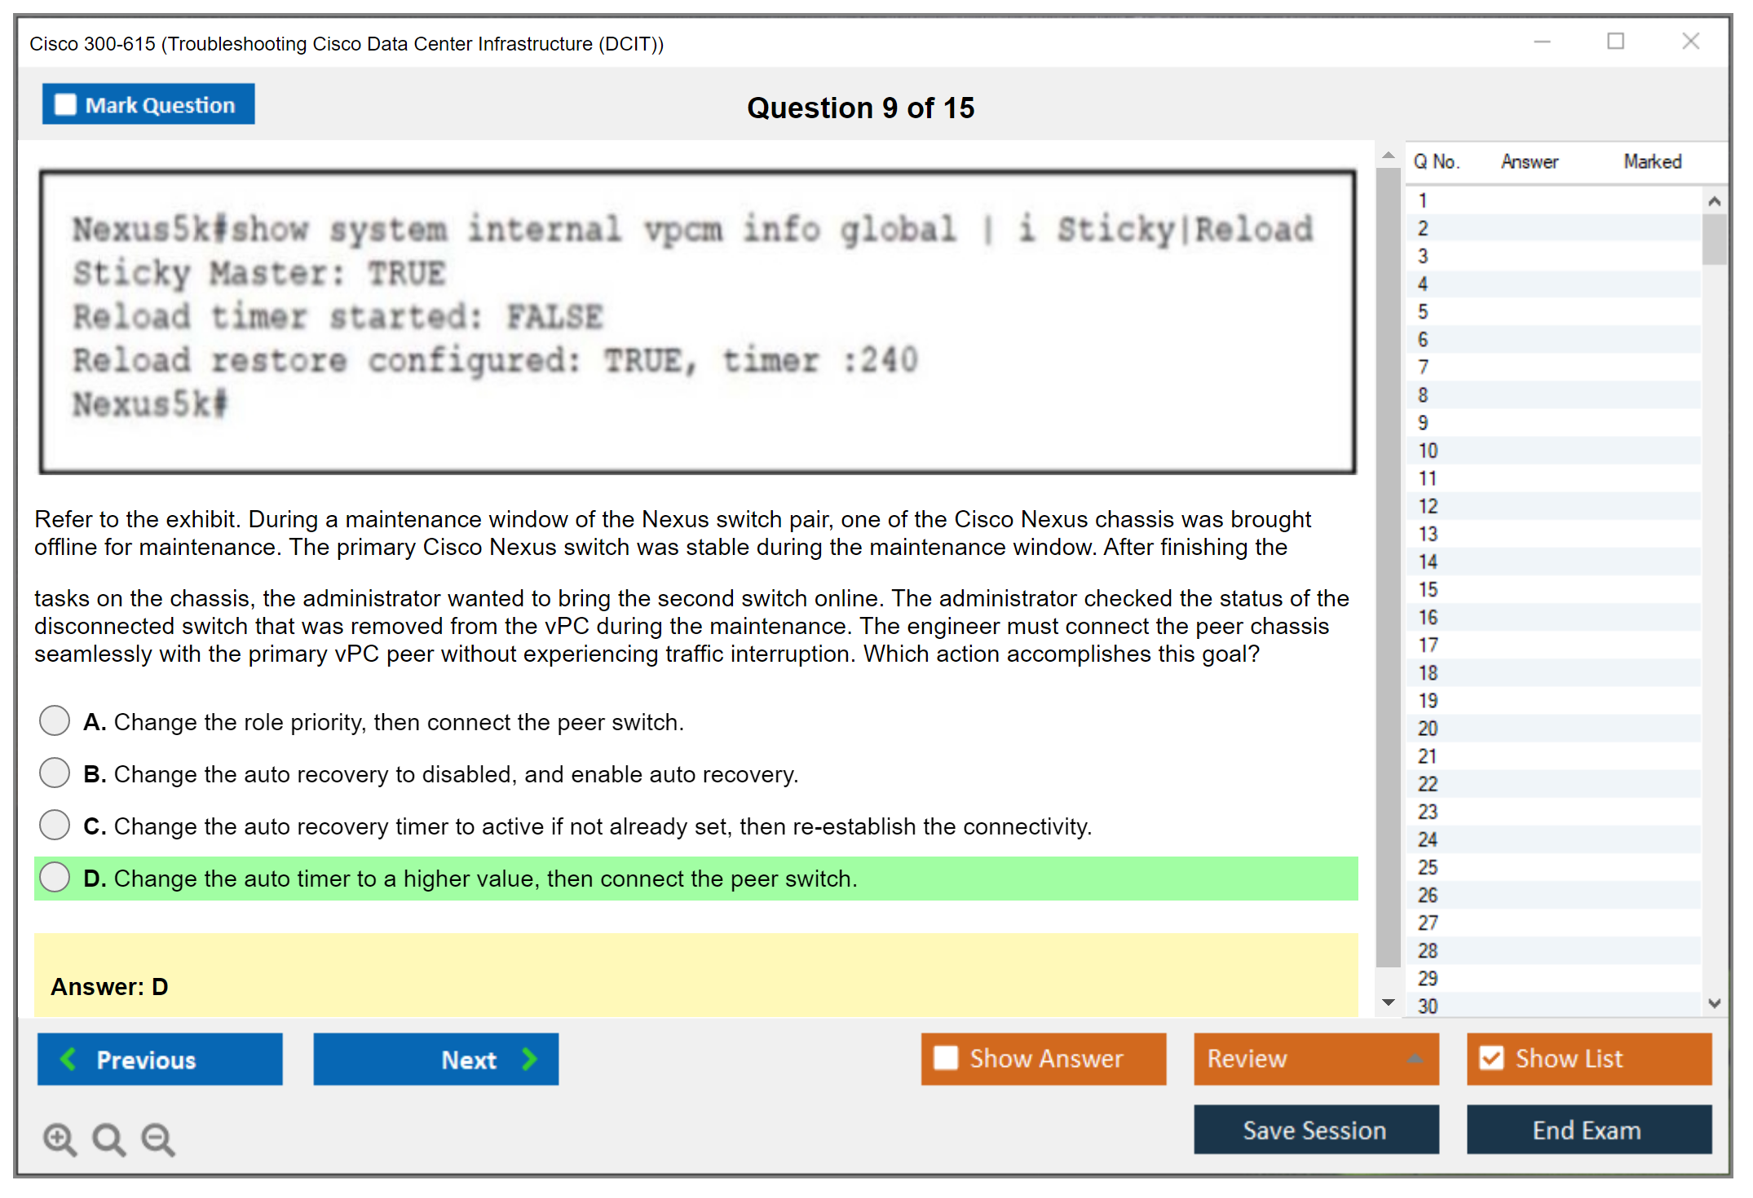Click the Next button
1753x1198 pixels.
[435, 1059]
